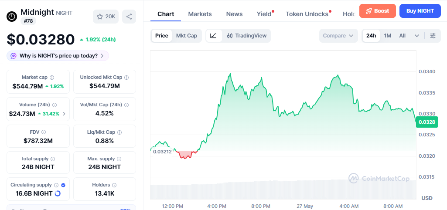Open the Token Unlocks tab
The width and height of the screenshot is (447, 210).
click(x=307, y=14)
